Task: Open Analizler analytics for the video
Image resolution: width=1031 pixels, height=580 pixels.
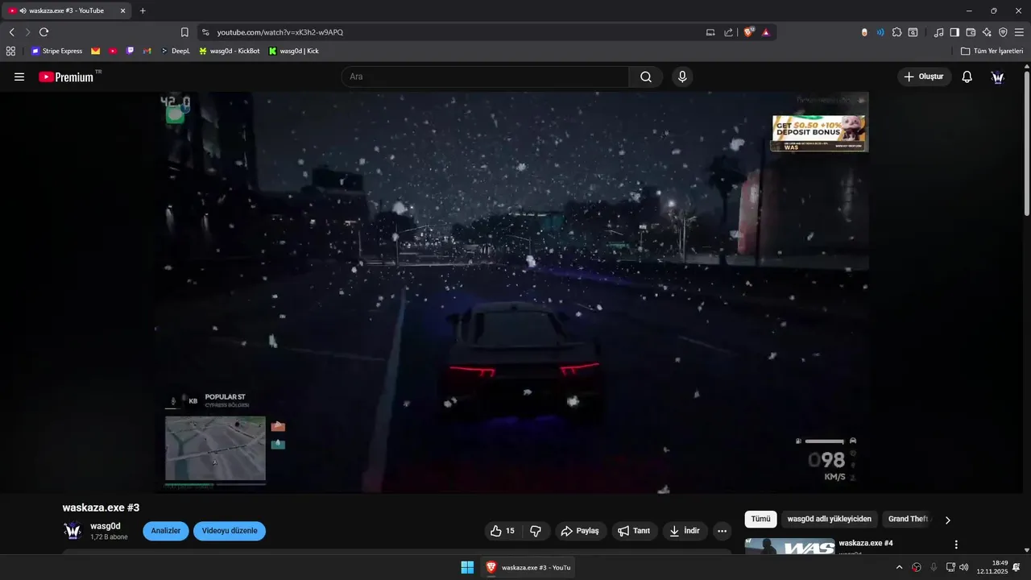Action: (166, 531)
